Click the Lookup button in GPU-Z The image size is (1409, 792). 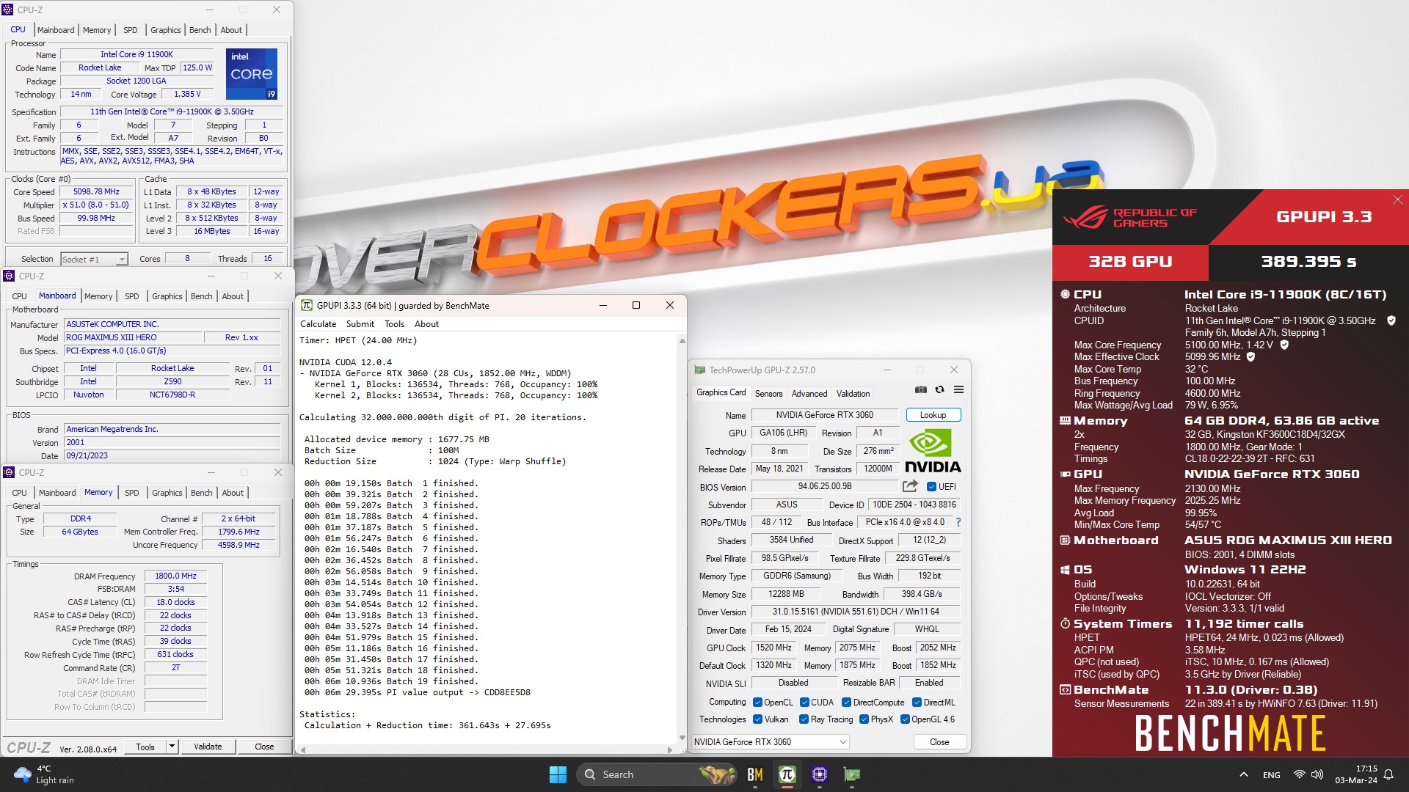click(x=933, y=414)
